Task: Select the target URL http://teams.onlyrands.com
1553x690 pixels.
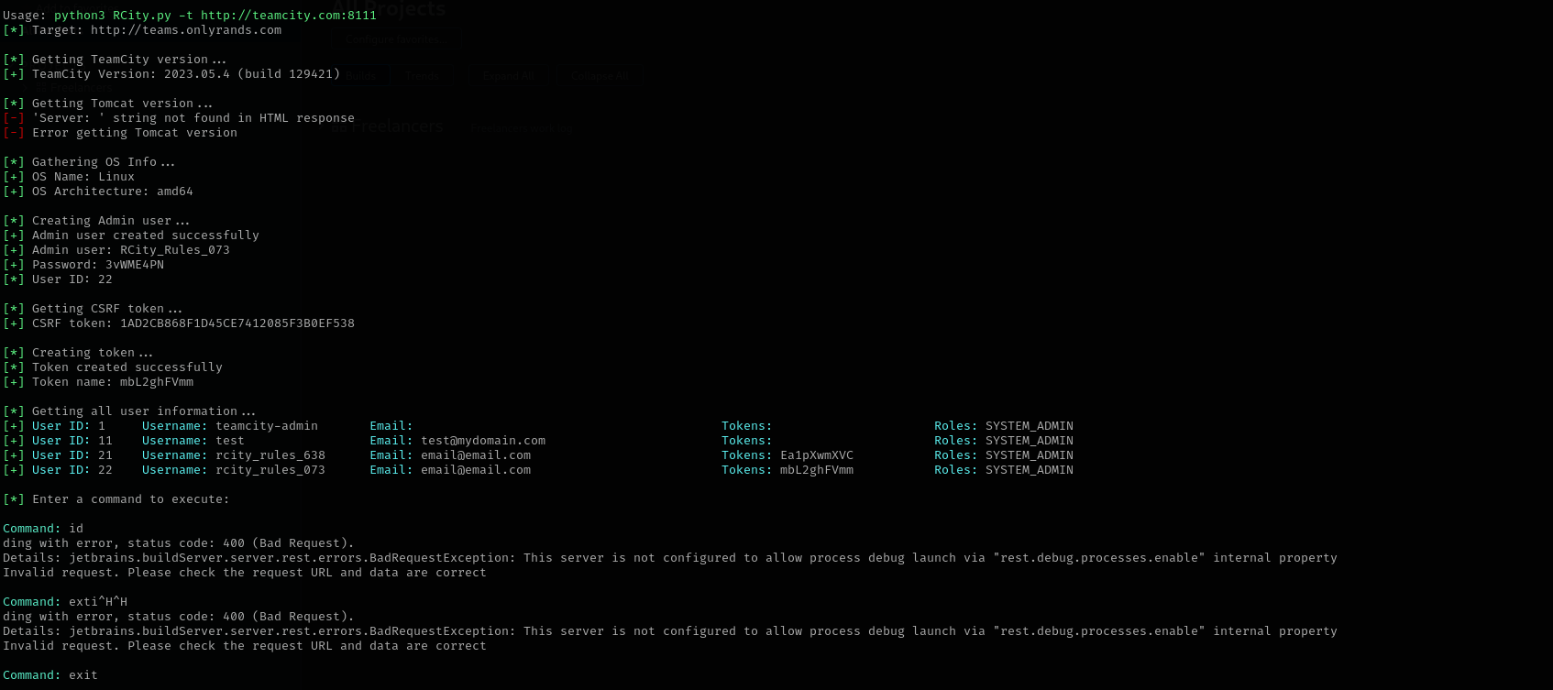Action: tap(186, 30)
